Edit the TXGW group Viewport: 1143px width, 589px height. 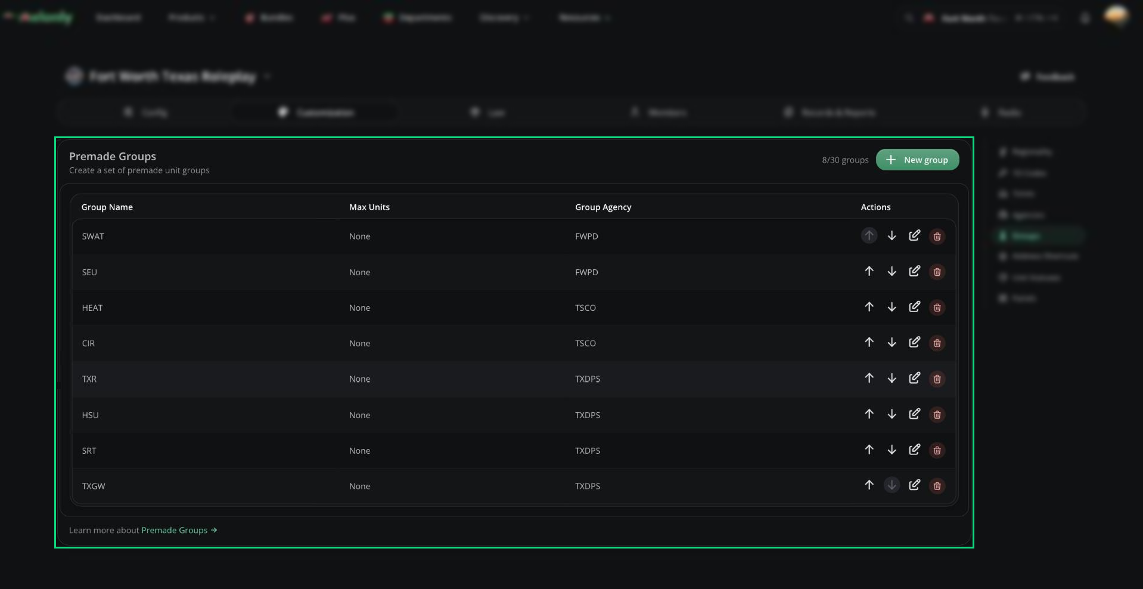coord(914,485)
